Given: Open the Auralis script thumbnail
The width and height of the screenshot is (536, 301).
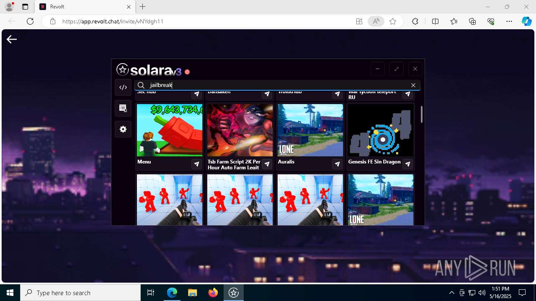Looking at the screenshot, I should [310, 130].
